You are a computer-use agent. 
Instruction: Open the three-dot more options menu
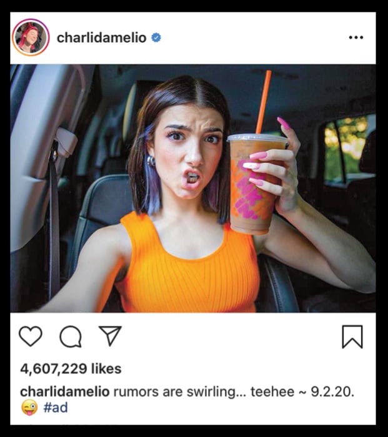click(356, 37)
